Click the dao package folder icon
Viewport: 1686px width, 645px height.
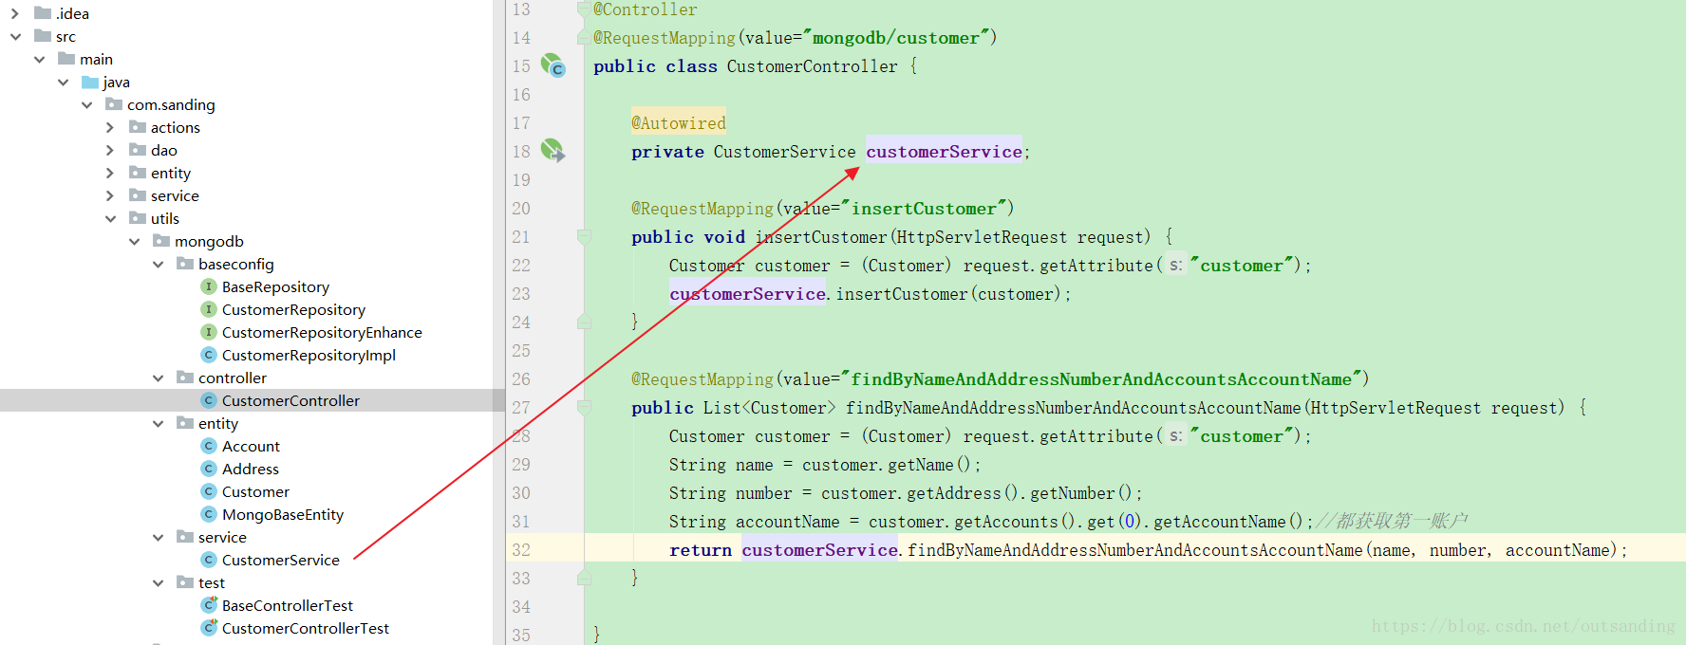(x=138, y=150)
